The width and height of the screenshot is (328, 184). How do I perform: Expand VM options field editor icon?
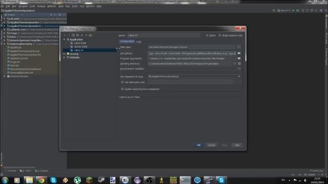[x=239, y=53]
